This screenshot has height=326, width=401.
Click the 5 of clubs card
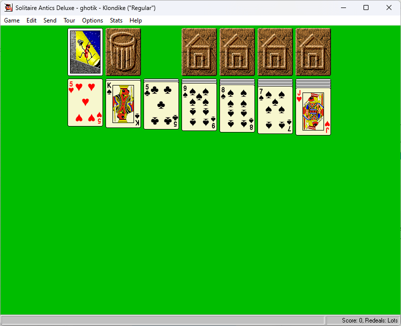pyautogui.click(x=161, y=105)
